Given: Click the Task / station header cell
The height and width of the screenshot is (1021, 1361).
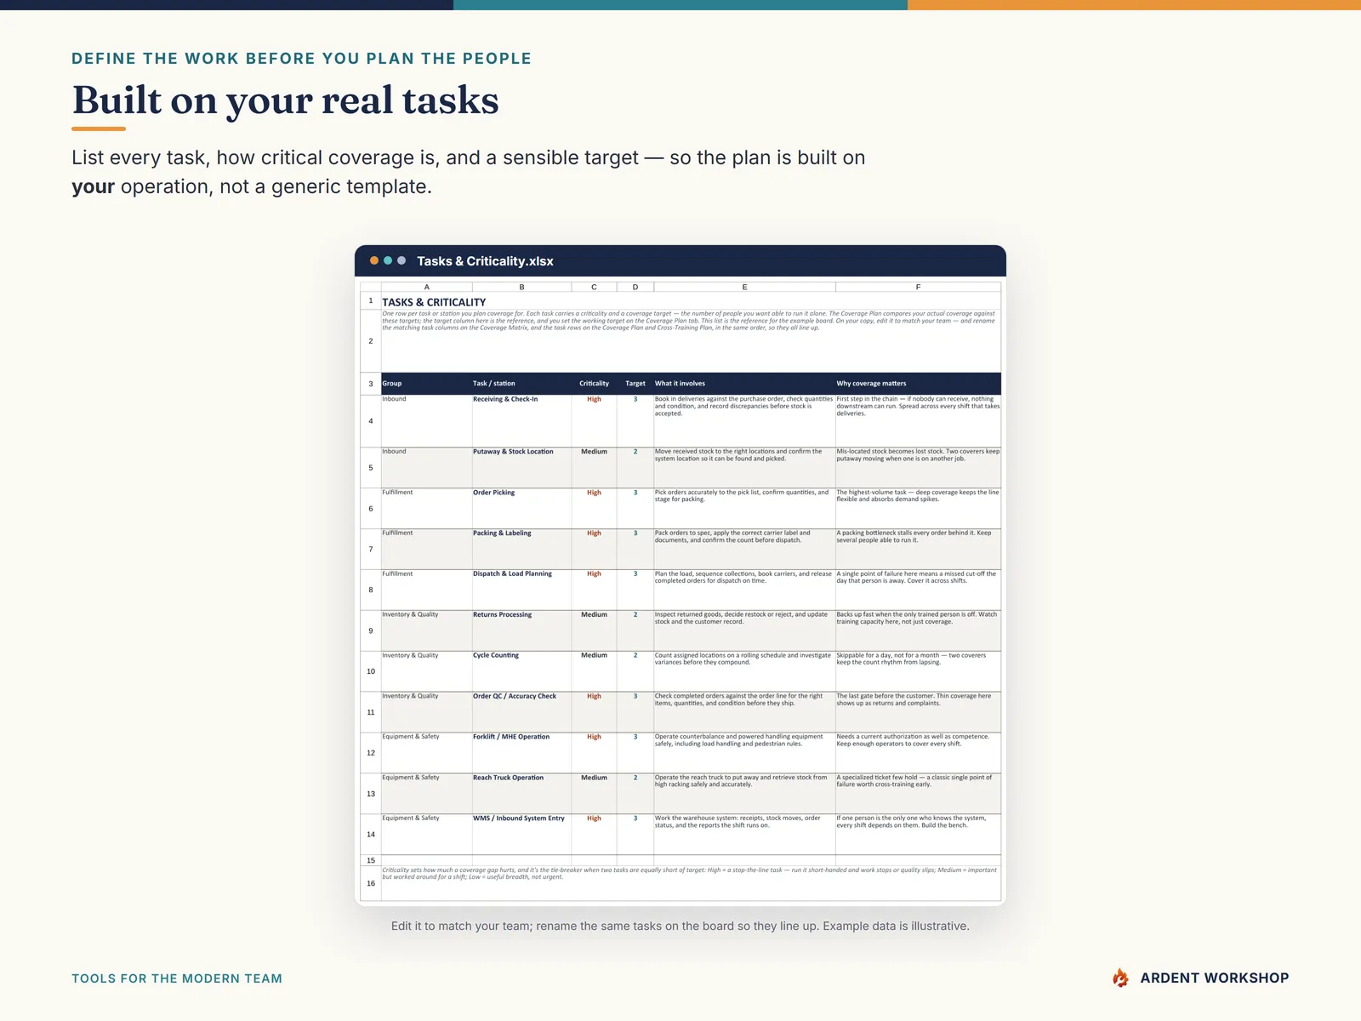Looking at the screenshot, I should [521, 384].
